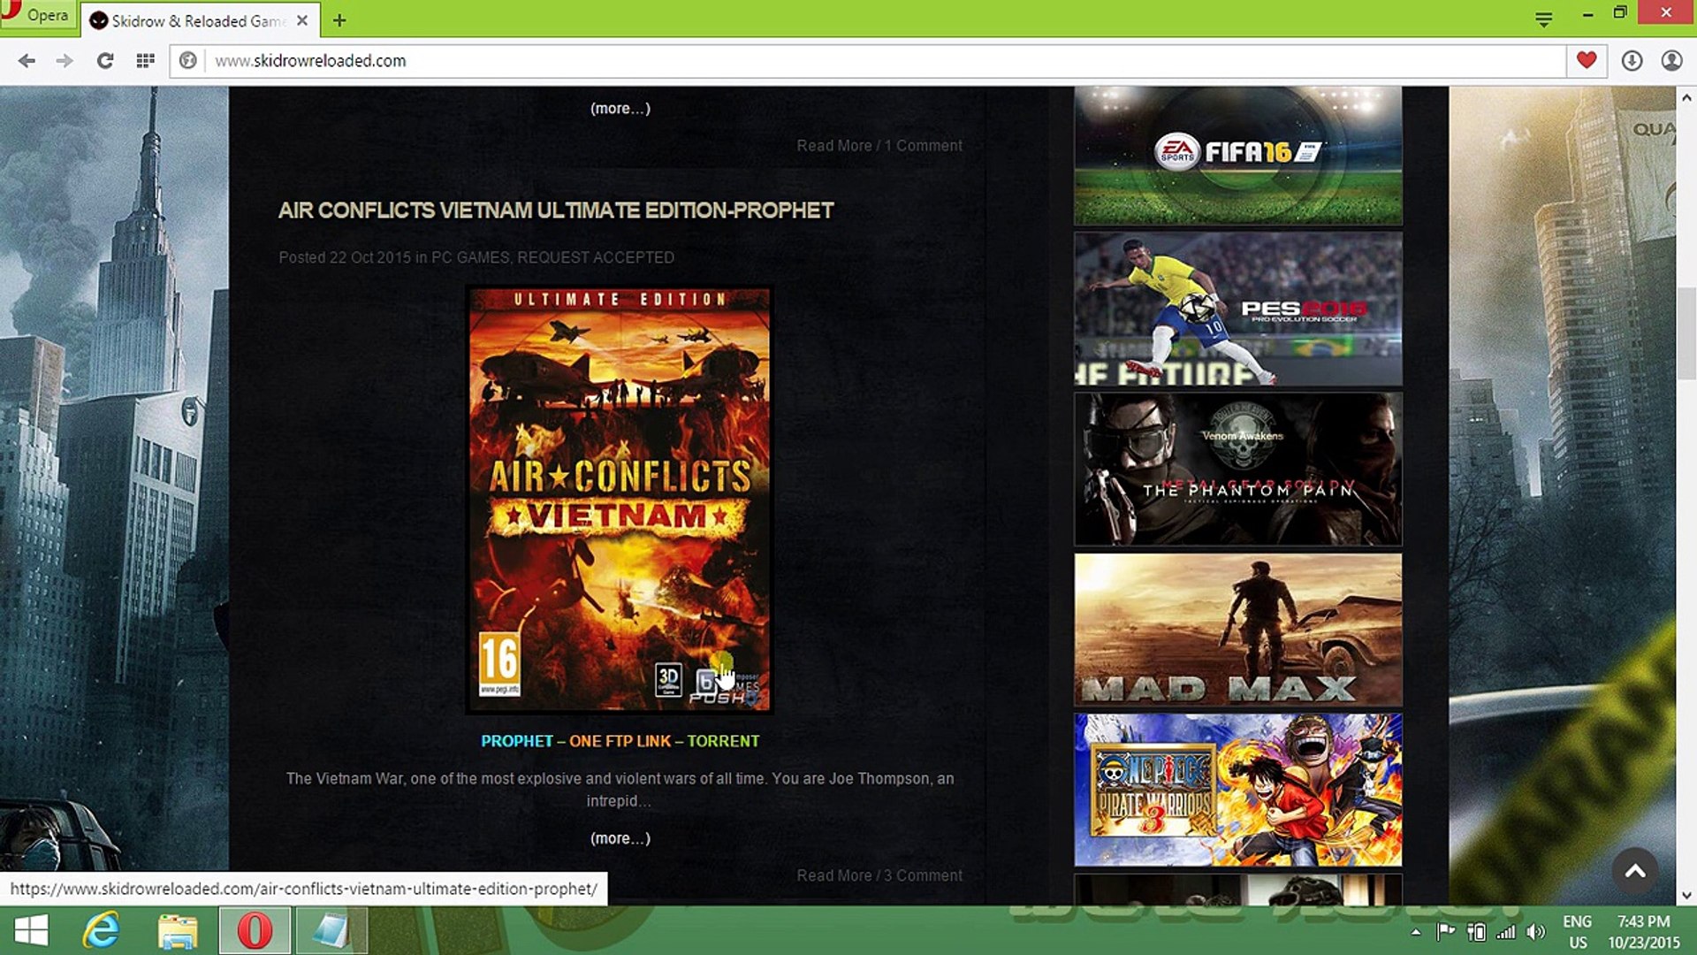Screen dimensions: 1697x955
Task: Switch to the Skidrow & Reloaded Games tab
Action: 196,20
